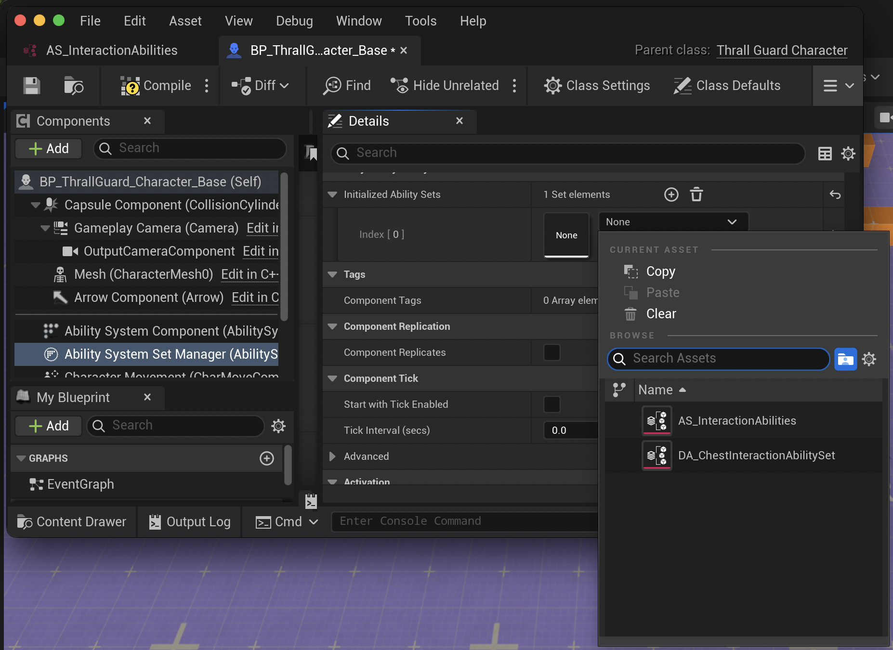
Task: Switch to the AS_InteractionAbilities tab
Action: pyautogui.click(x=112, y=50)
